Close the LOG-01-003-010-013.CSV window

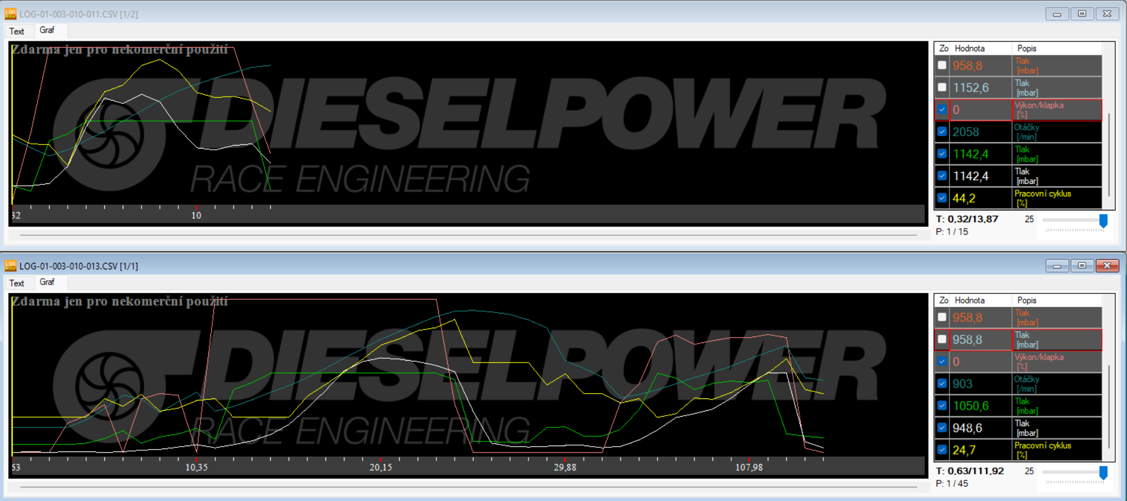pyautogui.click(x=1107, y=265)
